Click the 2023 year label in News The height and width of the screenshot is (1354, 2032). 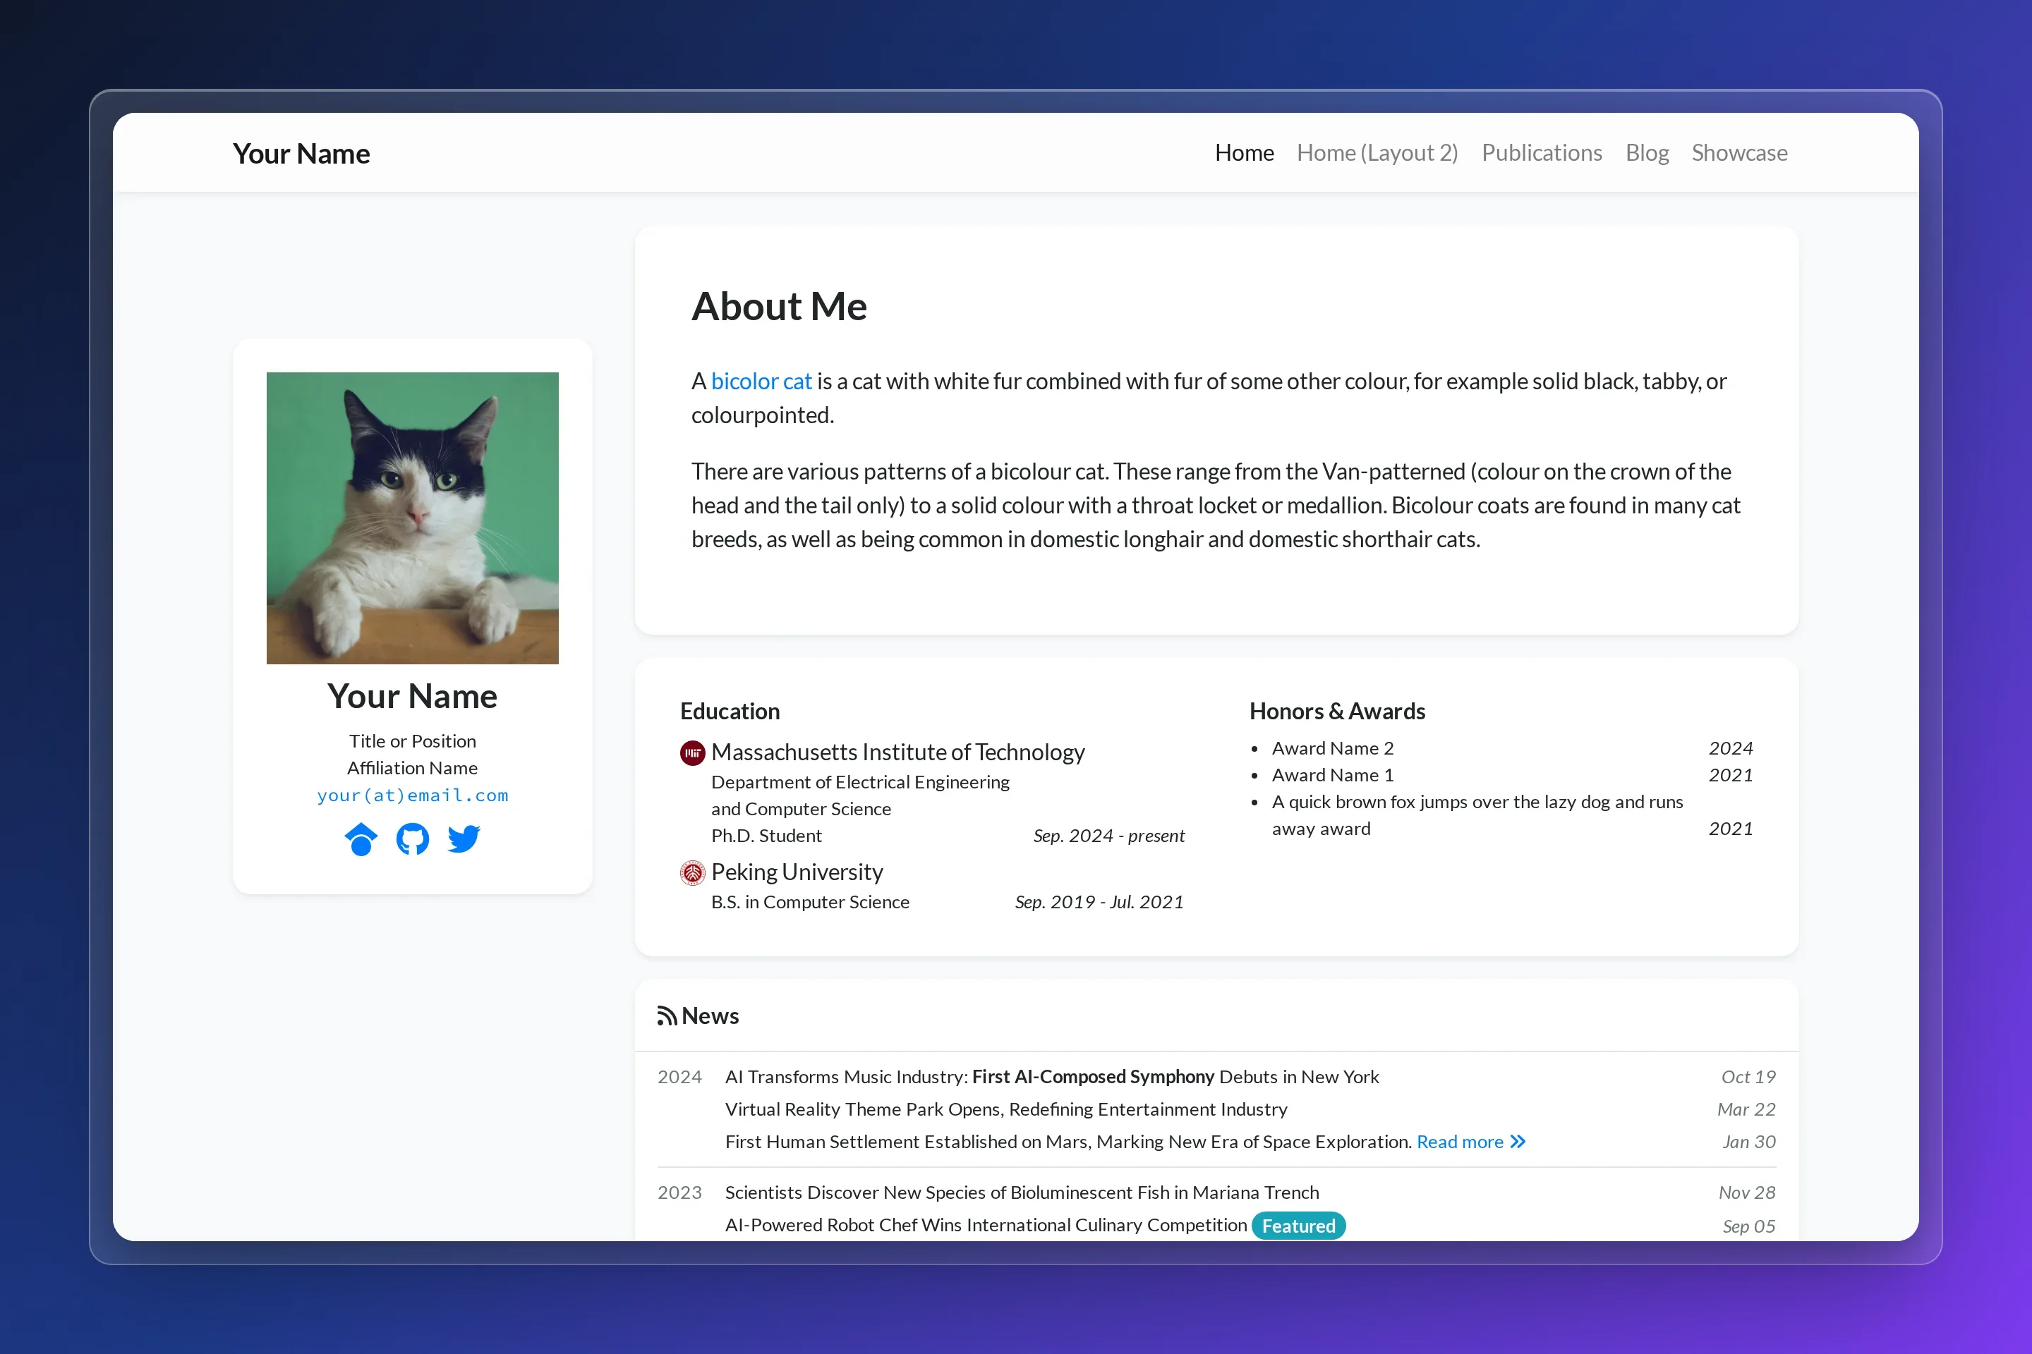(679, 1193)
